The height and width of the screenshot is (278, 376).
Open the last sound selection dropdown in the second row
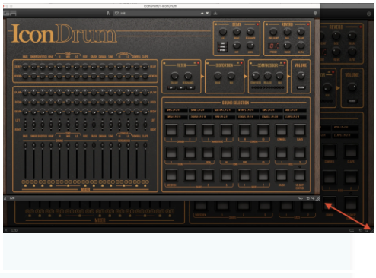(295, 117)
